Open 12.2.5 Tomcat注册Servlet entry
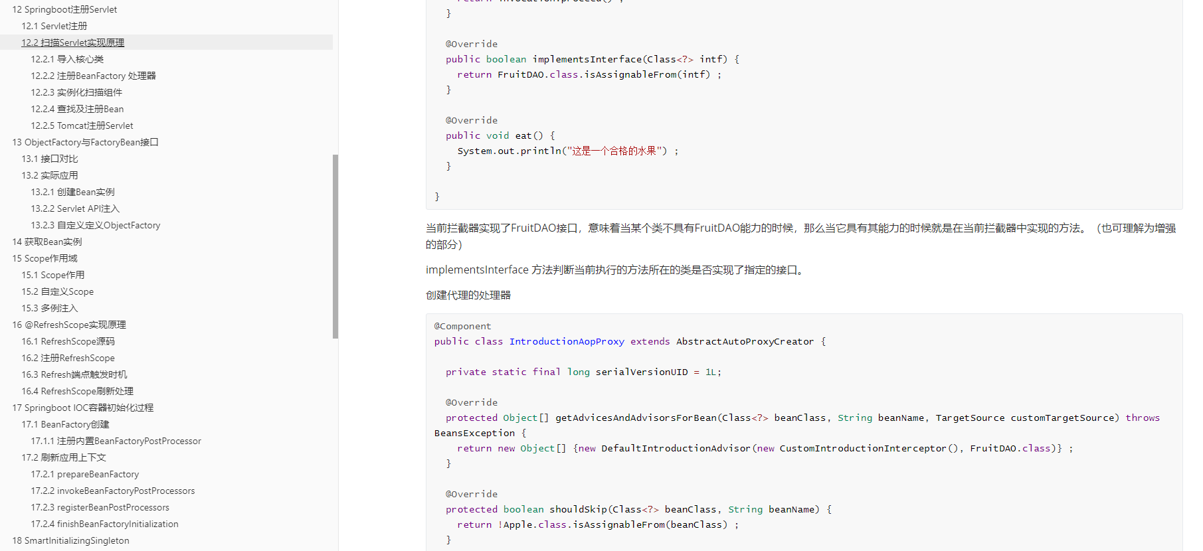The image size is (1203, 551). (82, 125)
